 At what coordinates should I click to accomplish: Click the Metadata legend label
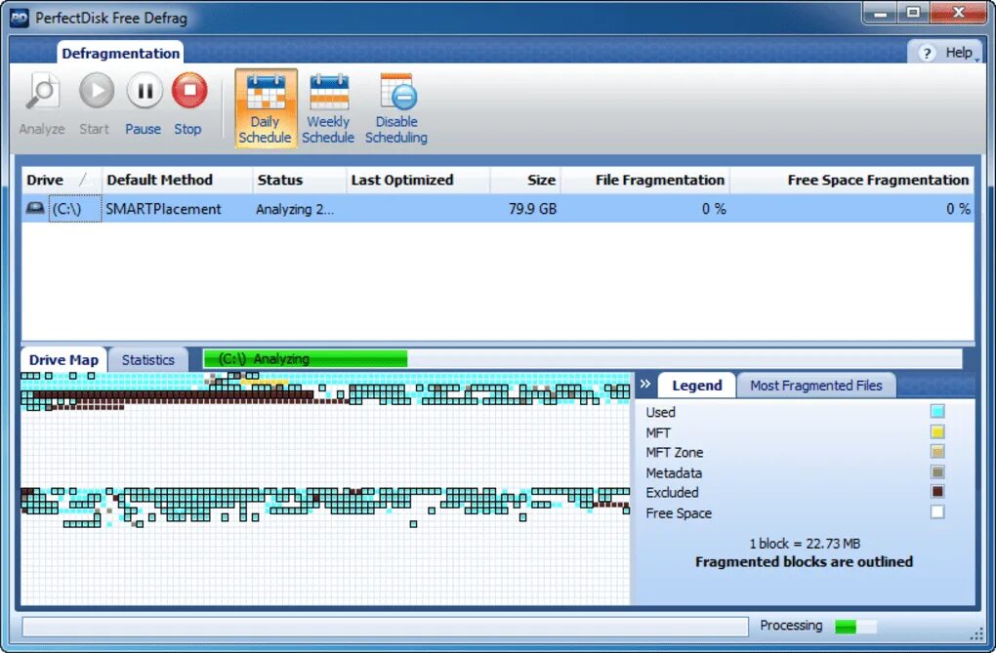click(x=674, y=473)
